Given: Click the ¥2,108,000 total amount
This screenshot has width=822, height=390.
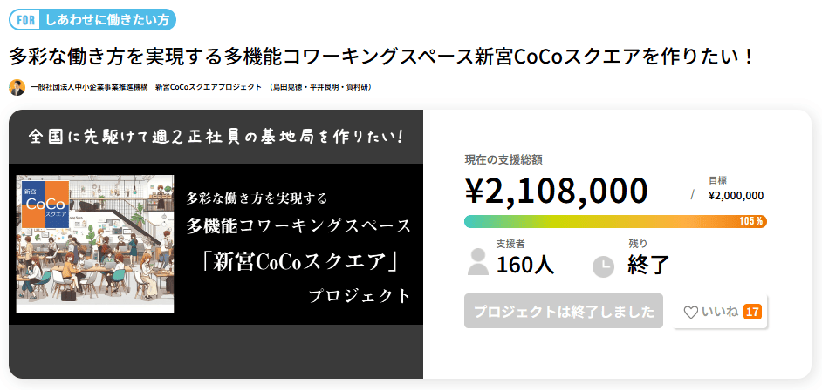Looking at the screenshot, I should [x=556, y=191].
